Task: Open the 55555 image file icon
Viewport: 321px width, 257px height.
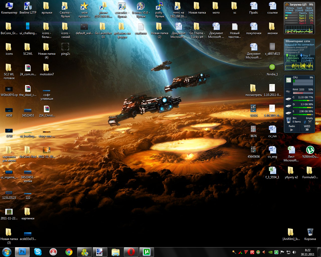Action: click(x=254, y=111)
